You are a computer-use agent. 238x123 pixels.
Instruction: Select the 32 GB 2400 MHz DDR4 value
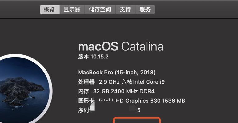pos(124,91)
